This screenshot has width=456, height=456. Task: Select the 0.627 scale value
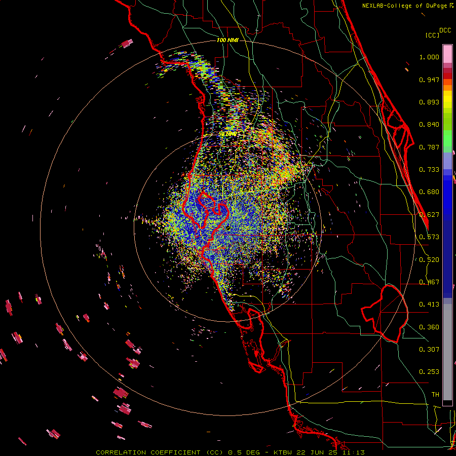point(429,215)
